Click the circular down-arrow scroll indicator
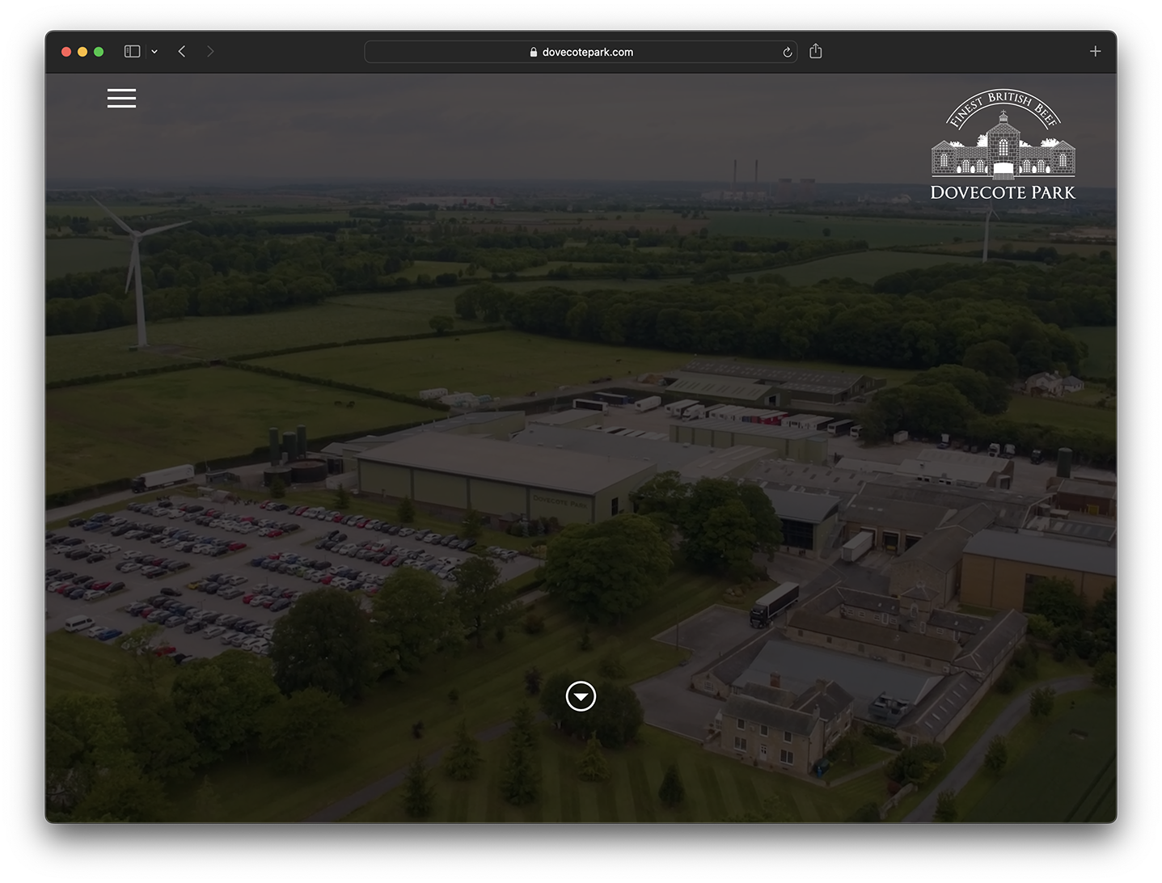This screenshot has height=883, width=1162. click(581, 696)
